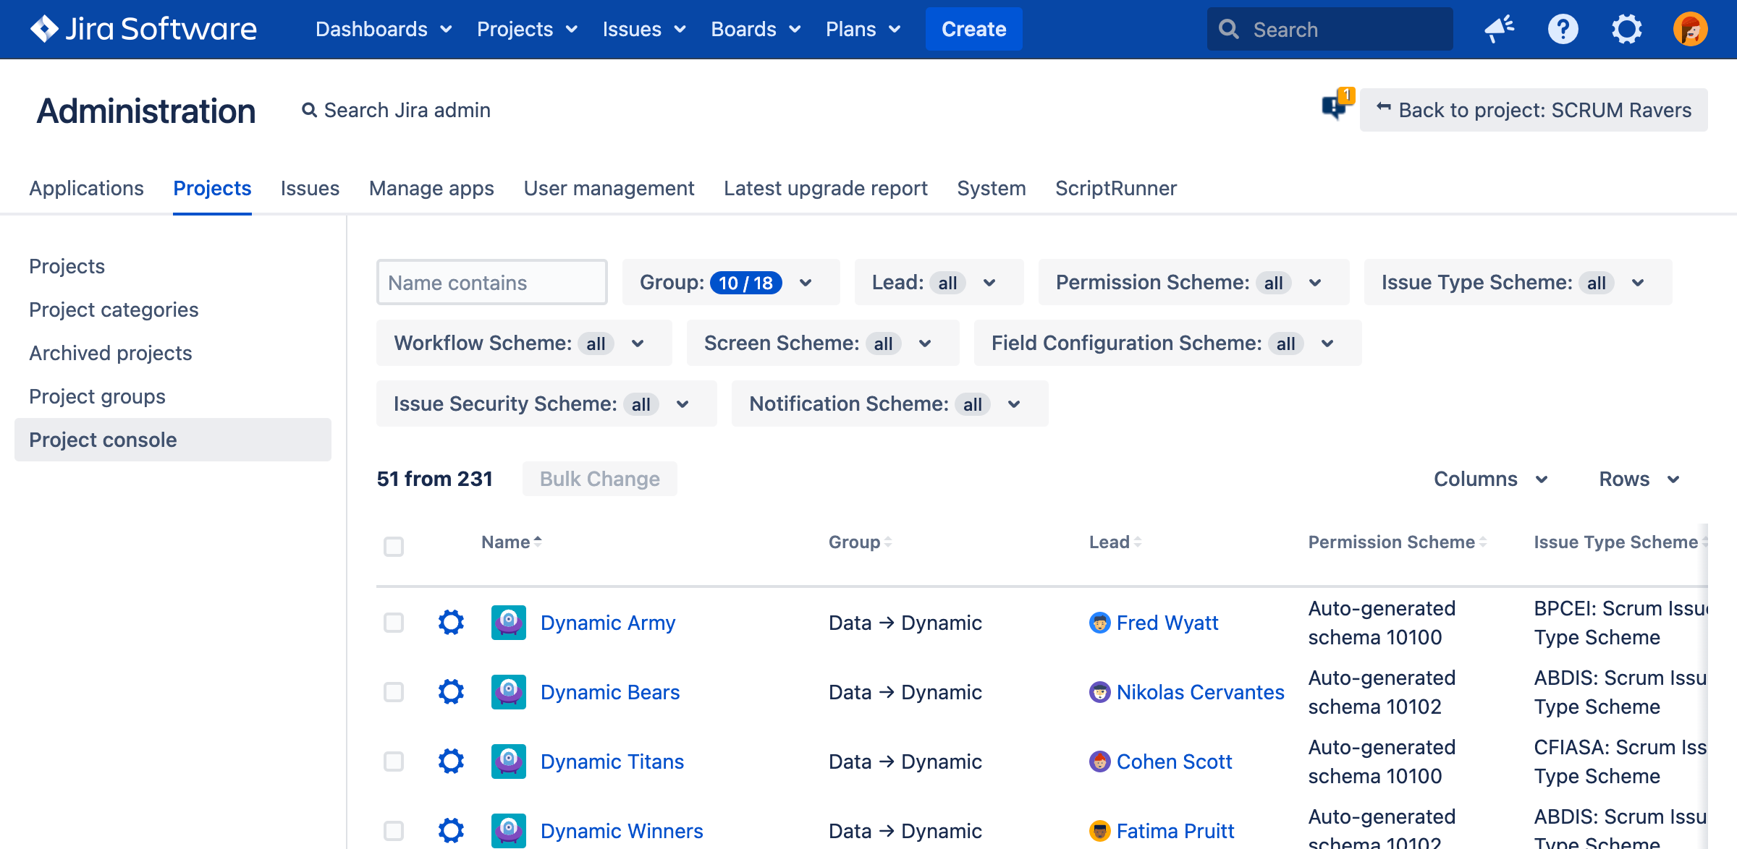Check the Dynamic Titans row checkbox

(394, 761)
